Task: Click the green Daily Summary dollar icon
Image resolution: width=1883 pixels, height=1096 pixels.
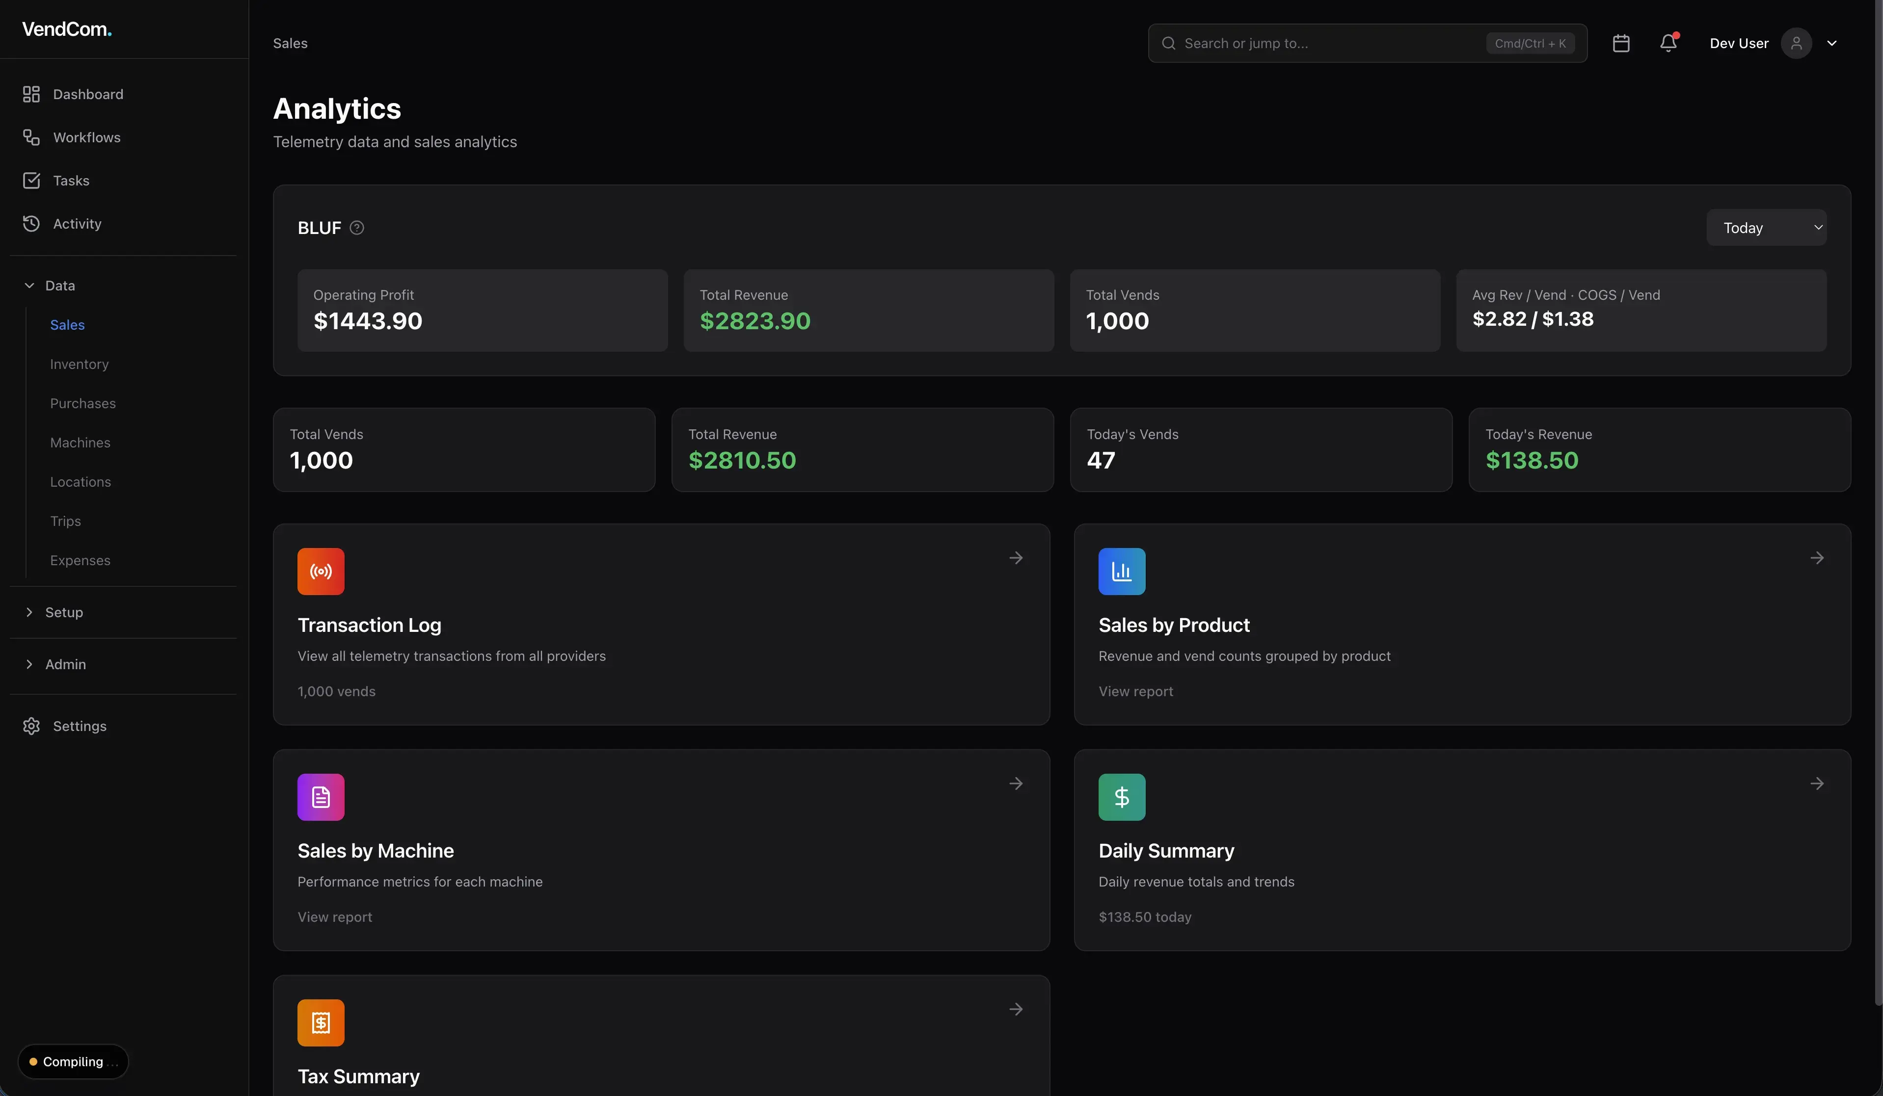Action: coord(1121,797)
